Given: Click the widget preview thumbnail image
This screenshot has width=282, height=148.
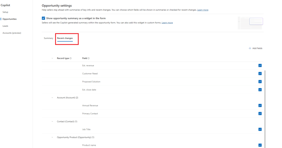Looking at the screenshot, I should (x=250, y=23).
